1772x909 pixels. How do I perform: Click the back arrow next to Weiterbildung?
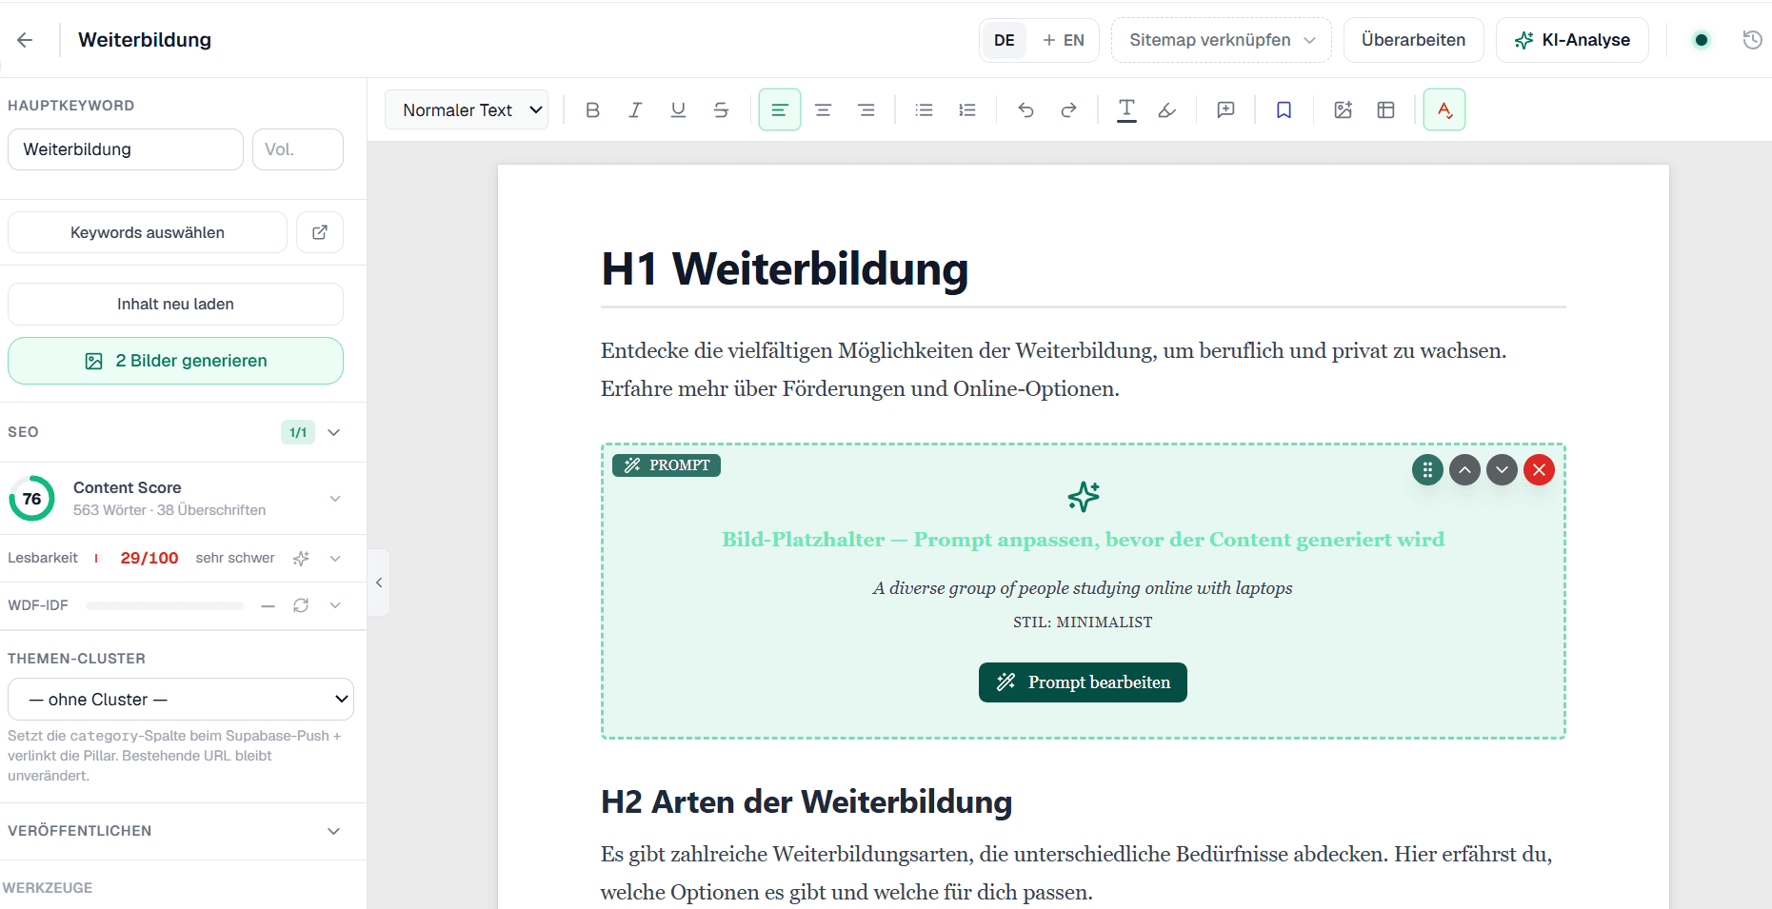[25, 40]
